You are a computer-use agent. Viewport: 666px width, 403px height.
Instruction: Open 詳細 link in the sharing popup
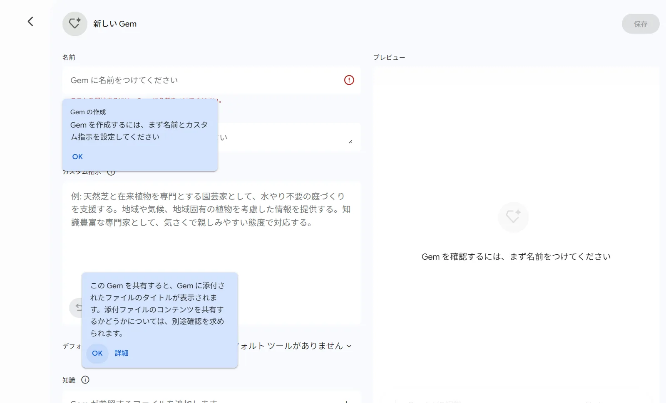pyautogui.click(x=122, y=353)
